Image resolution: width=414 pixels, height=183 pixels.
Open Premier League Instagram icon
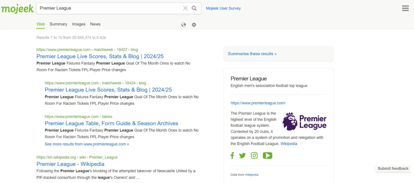tap(254, 156)
